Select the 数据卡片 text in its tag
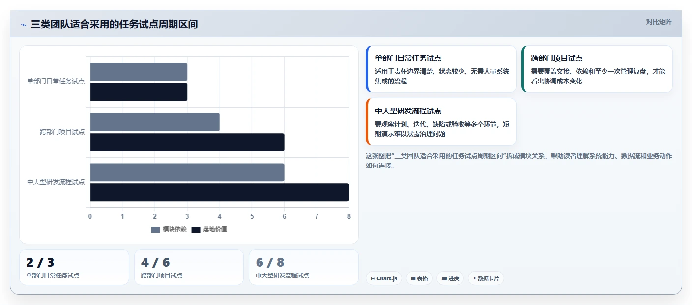The height and width of the screenshot is (305, 692). [488, 278]
